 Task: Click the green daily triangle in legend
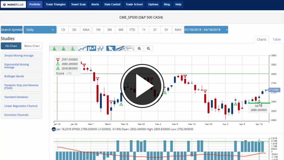point(58,68)
